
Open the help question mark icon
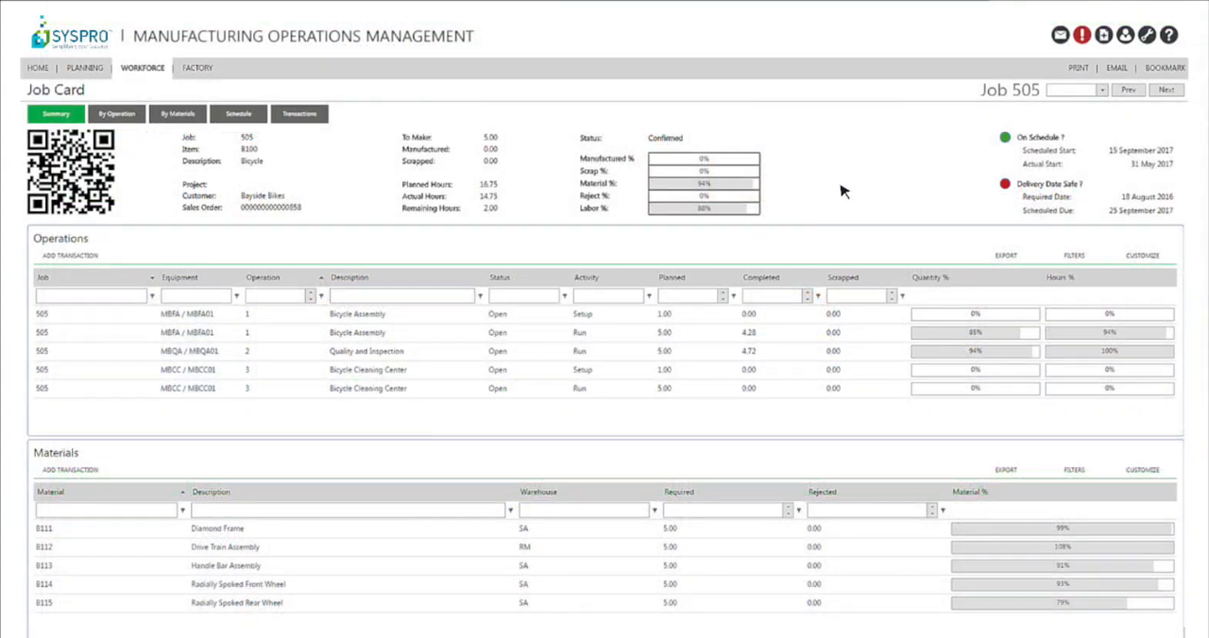(x=1168, y=35)
